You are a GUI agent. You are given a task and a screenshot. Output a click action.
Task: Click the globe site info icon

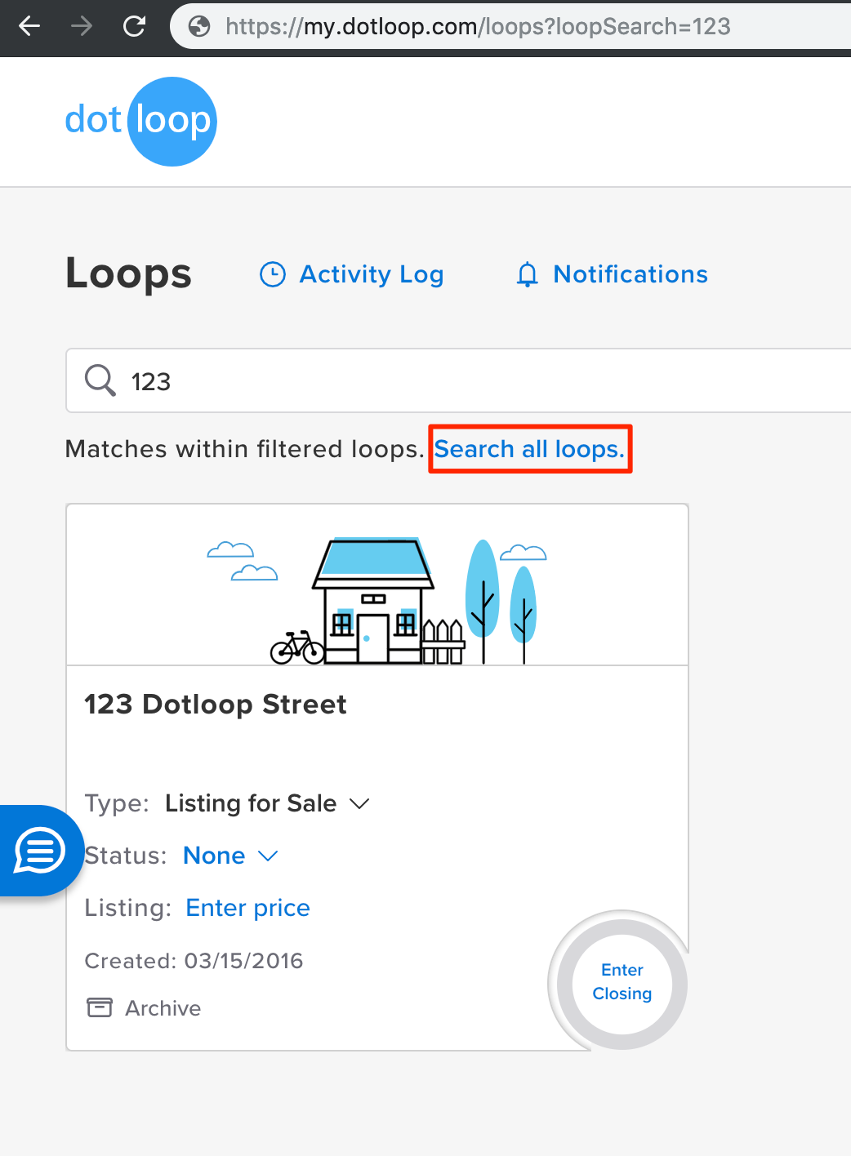tap(199, 27)
